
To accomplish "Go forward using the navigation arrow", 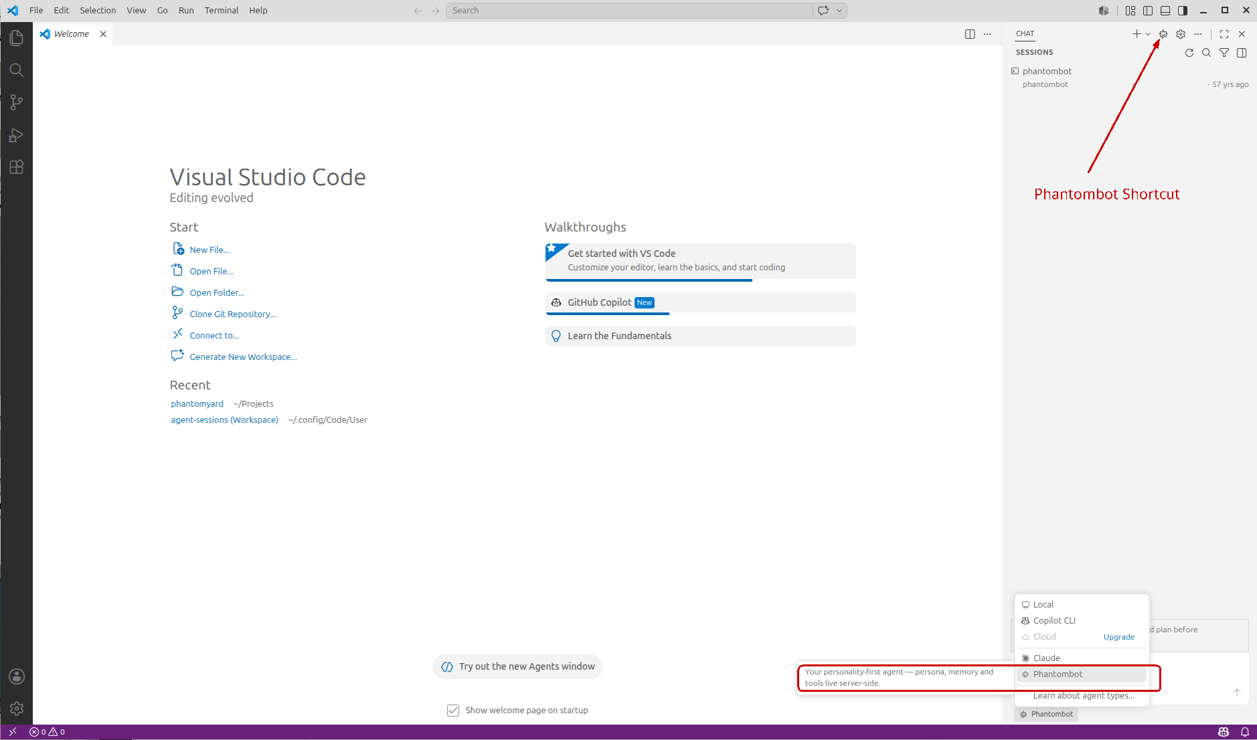I will click(436, 11).
